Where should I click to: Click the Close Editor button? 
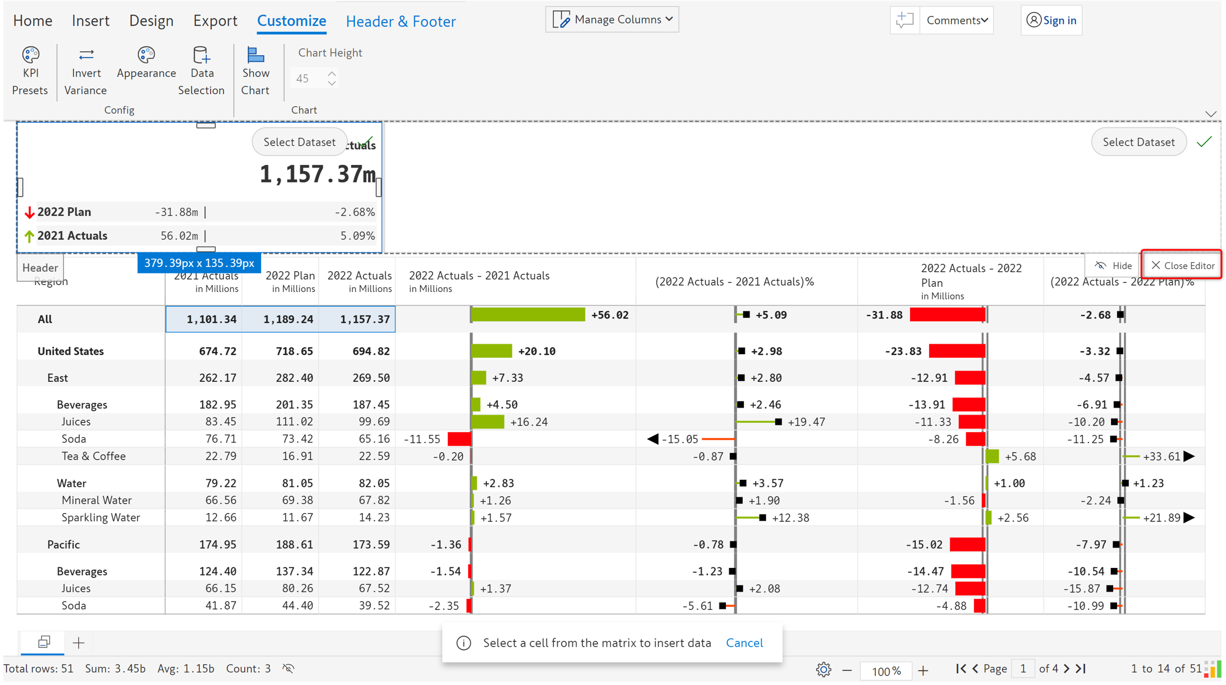pyautogui.click(x=1182, y=265)
